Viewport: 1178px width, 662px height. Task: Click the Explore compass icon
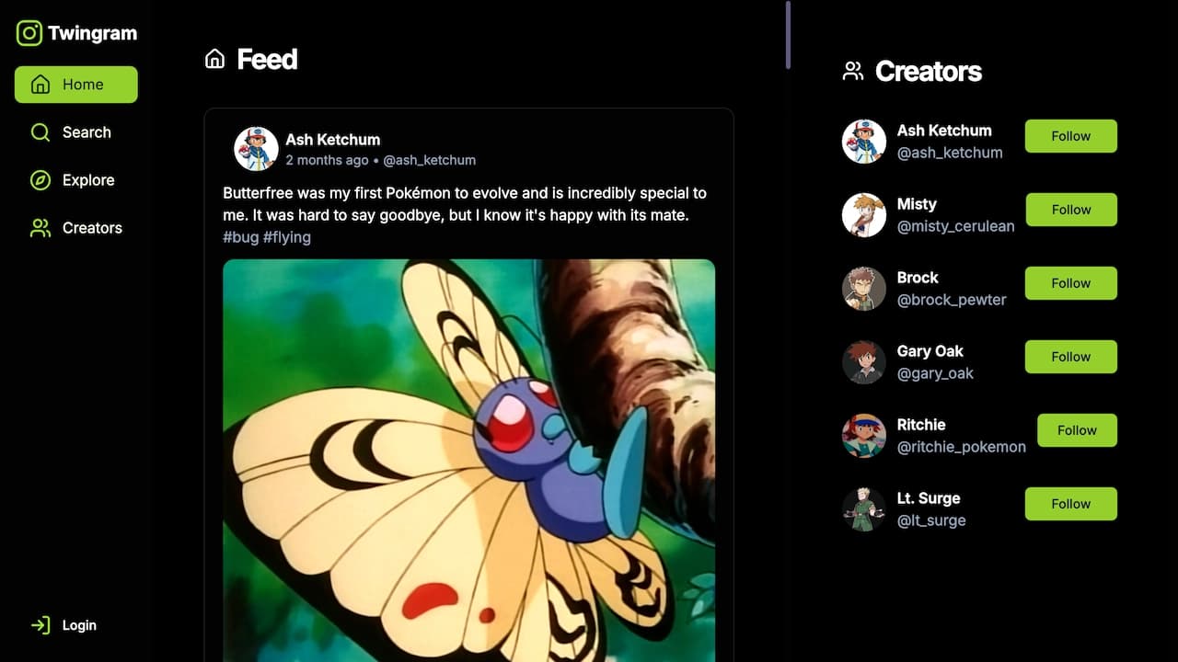40,180
